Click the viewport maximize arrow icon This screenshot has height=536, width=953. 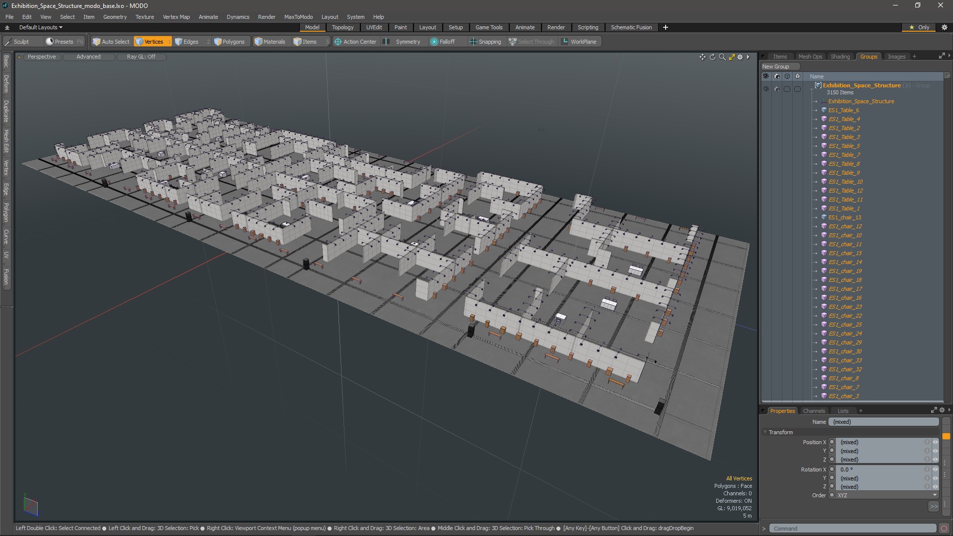(732, 57)
